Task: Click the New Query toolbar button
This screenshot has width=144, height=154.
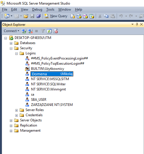Action: coord(56,16)
